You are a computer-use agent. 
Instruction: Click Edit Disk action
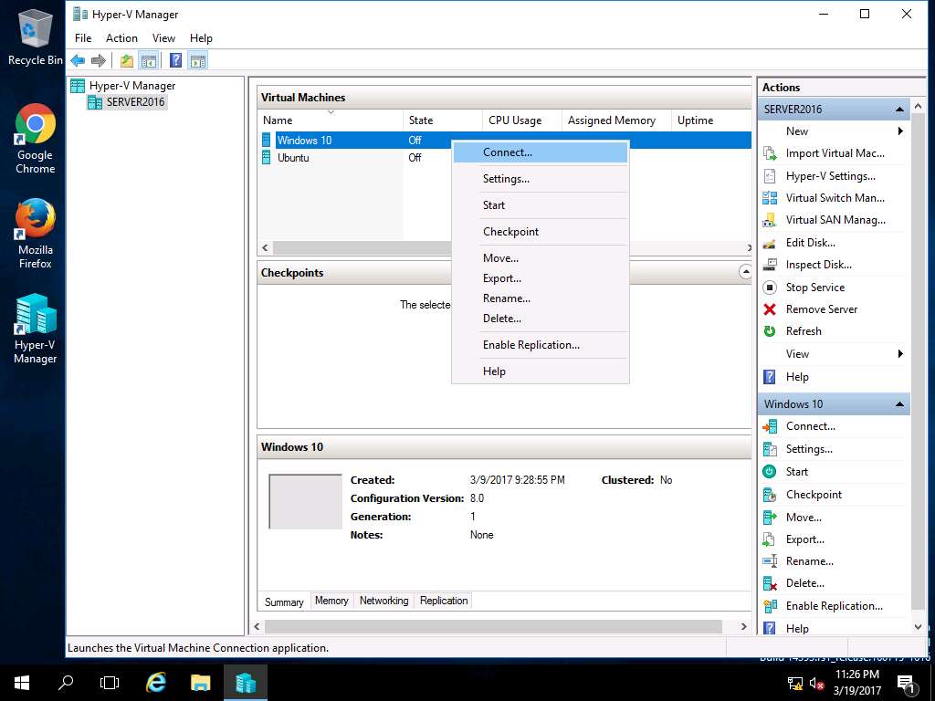coord(810,243)
